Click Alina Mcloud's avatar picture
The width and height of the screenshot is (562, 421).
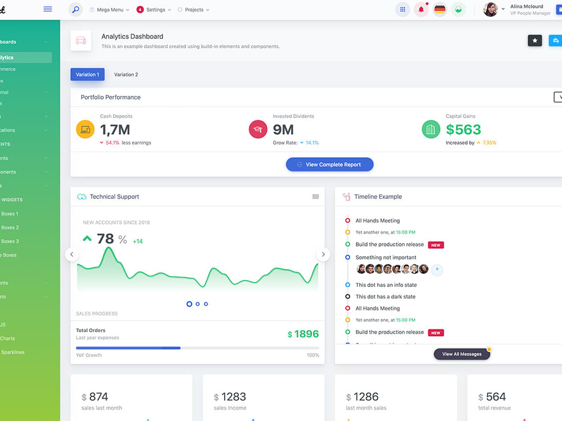coord(490,10)
